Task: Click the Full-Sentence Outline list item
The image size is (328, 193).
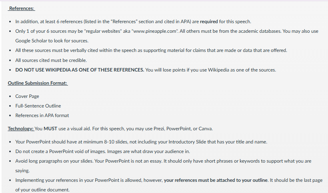Action: (38, 106)
